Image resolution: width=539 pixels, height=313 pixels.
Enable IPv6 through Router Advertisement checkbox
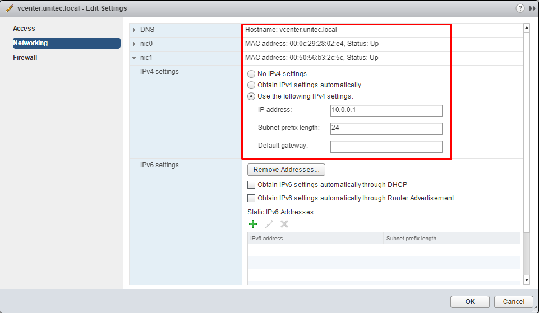tap(251, 198)
